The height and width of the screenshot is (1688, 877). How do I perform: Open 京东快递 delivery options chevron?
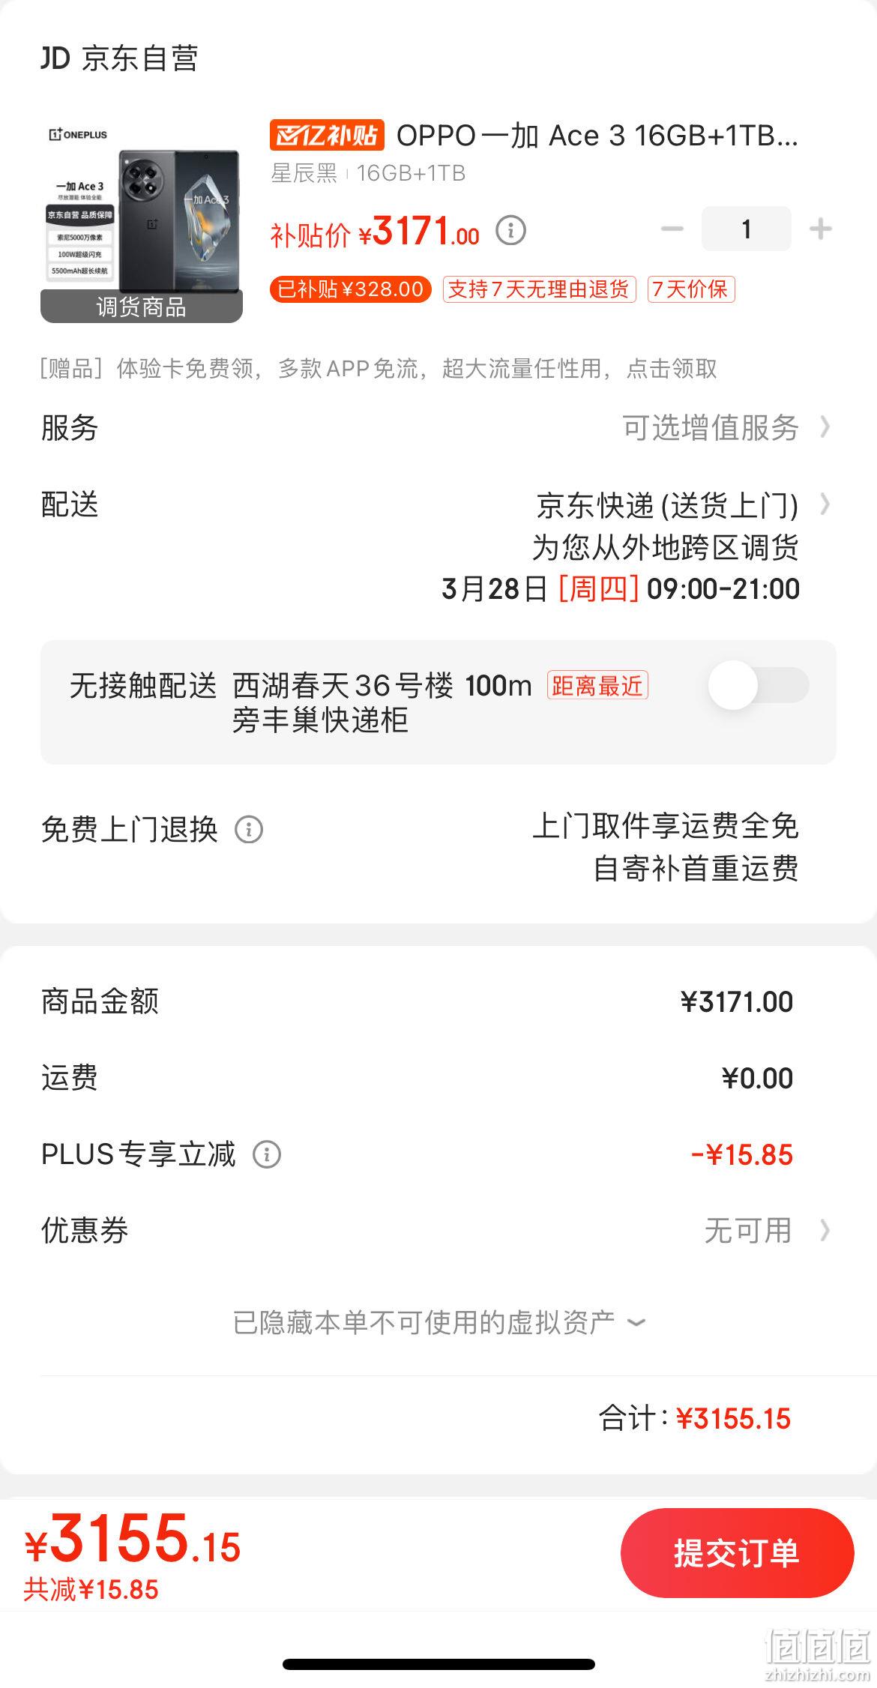click(825, 504)
